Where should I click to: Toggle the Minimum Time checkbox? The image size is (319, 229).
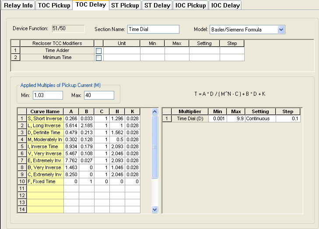point(98,58)
